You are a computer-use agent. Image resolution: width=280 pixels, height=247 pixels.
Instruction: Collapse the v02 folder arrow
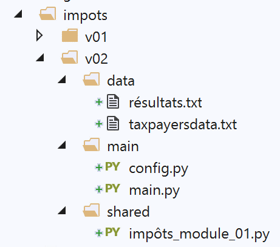[40, 58]
